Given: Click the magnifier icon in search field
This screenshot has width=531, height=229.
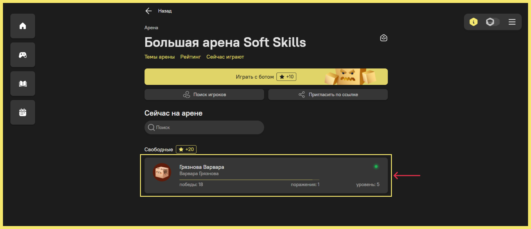Looking at the screenshot, I should 151,127.
